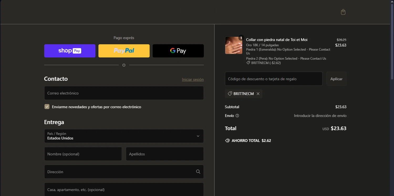Expand the País / Región dropdown
The width and height of the screenshot is (394, 196).
click(x=124, y=136)
